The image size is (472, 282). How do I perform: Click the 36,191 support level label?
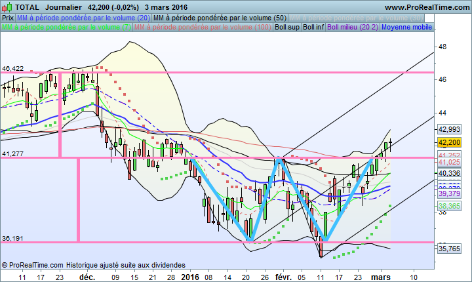tap(12, 239)
